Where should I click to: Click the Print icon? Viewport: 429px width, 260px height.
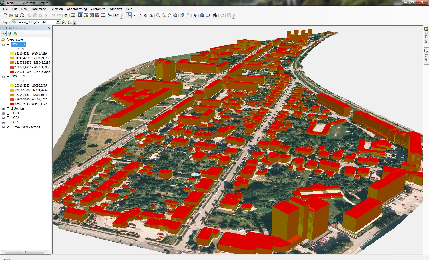pyautogui.click(x=22, y=15)
